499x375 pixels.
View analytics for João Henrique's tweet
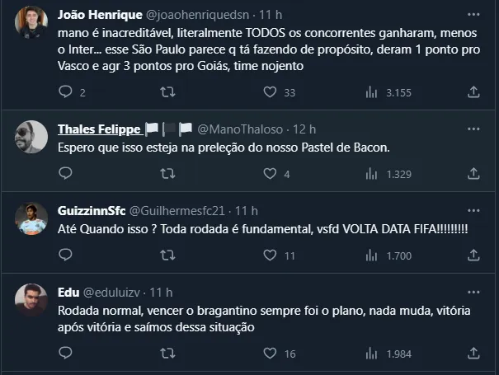[x=371, y=93]
